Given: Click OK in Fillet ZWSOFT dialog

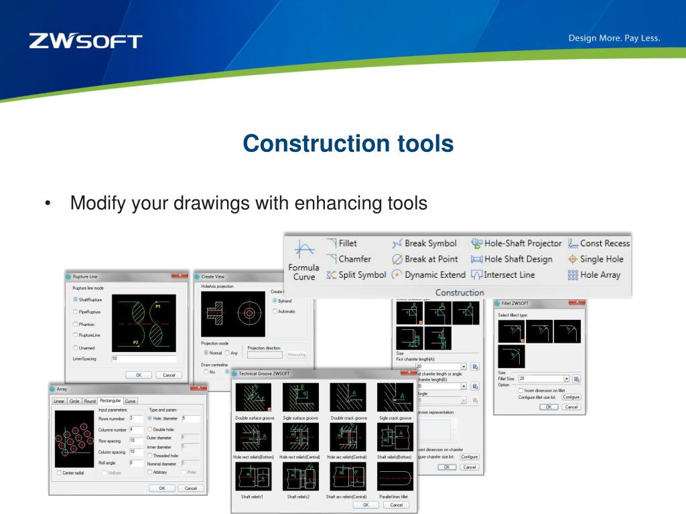Looking at the screenshot, I should [549, 407].
